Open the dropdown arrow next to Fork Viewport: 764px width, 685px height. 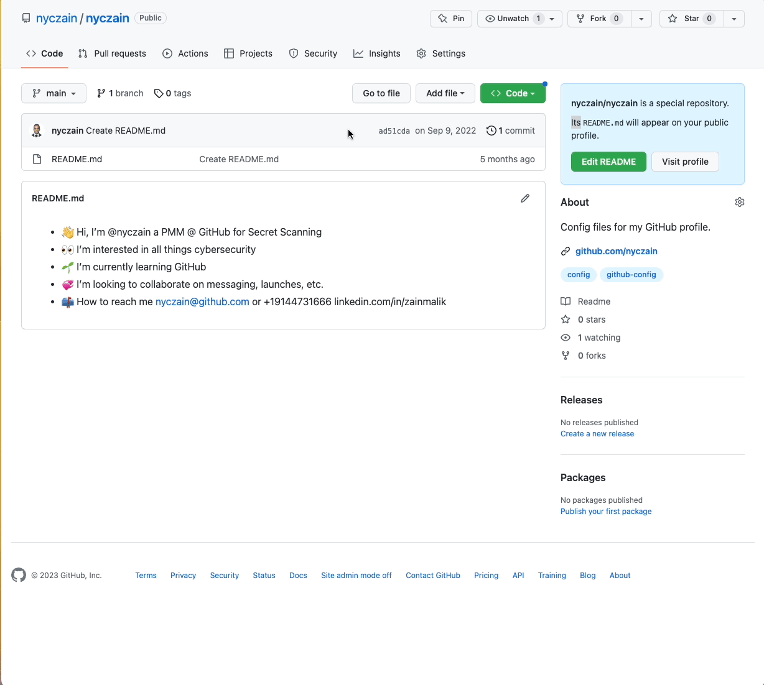(641, 19)
